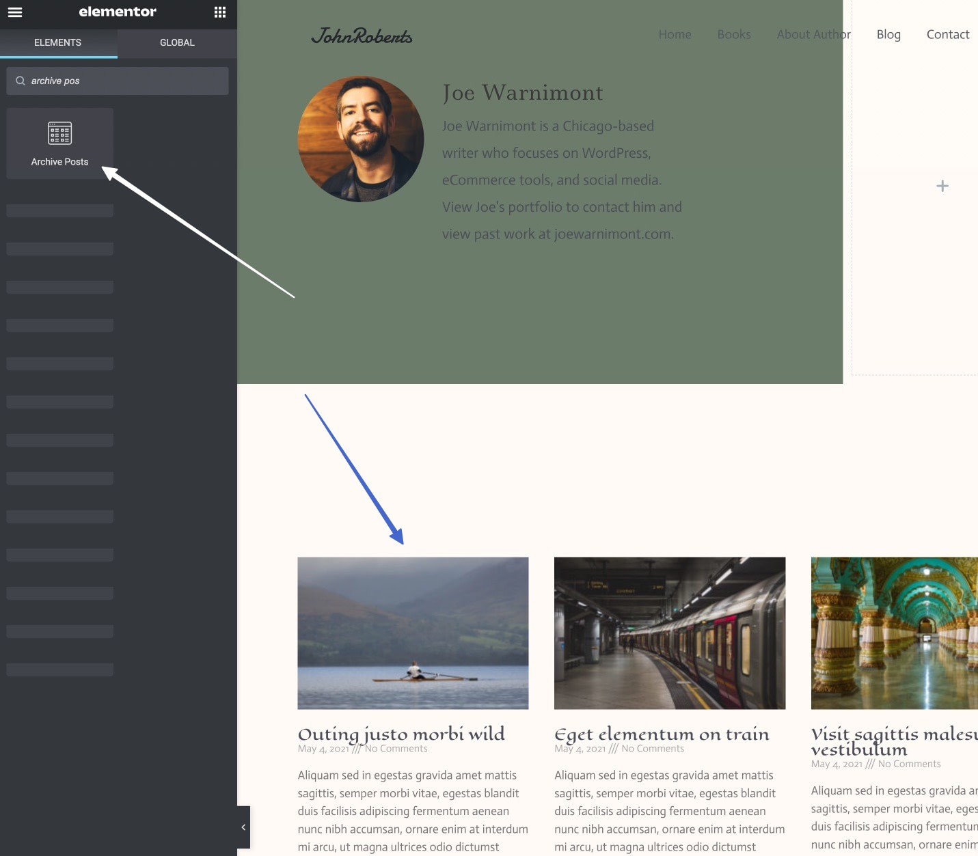978x856 pixels.
Task: Collapse the Elementor side panel
Action: point(243,827)
